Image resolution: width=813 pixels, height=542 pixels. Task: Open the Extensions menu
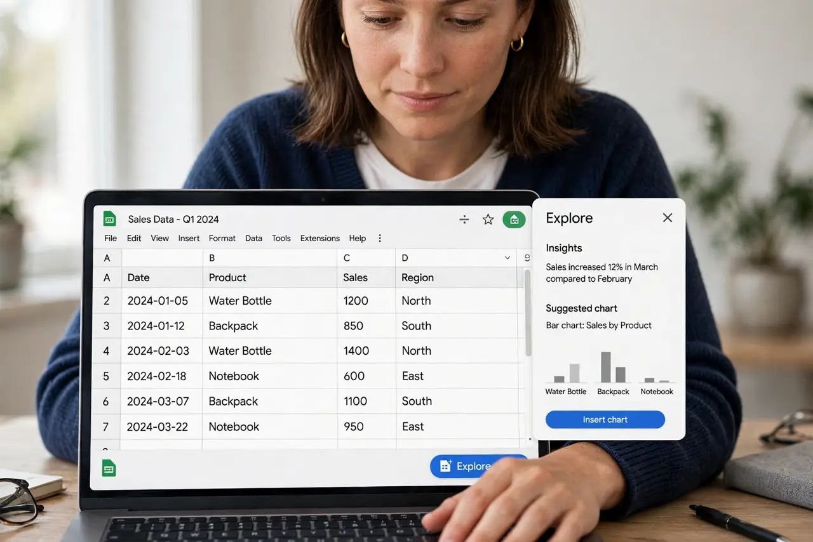320,239
